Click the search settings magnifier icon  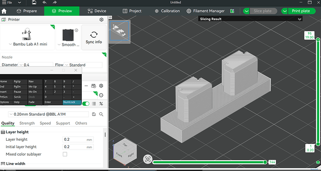(x=101, y=114)
